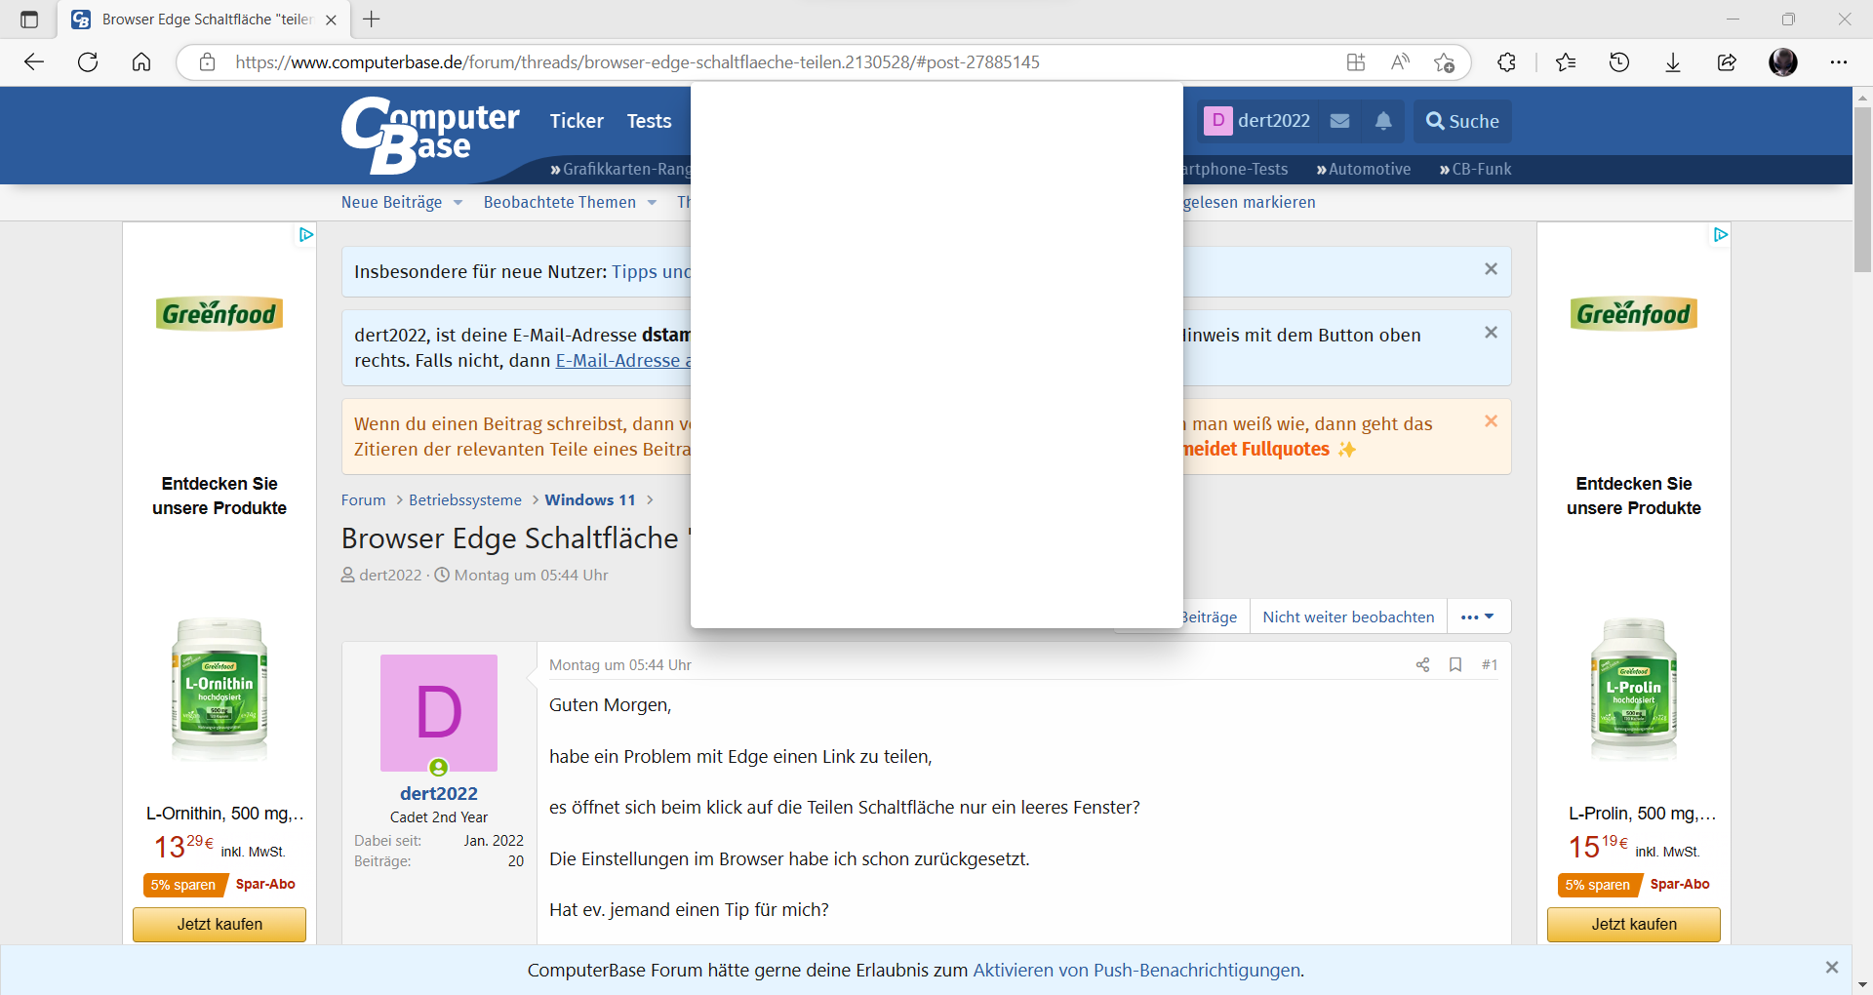The image size is (1873, 995).
Task: Go to Betriebssysteme breadcrumb
Action: point(465,500)
